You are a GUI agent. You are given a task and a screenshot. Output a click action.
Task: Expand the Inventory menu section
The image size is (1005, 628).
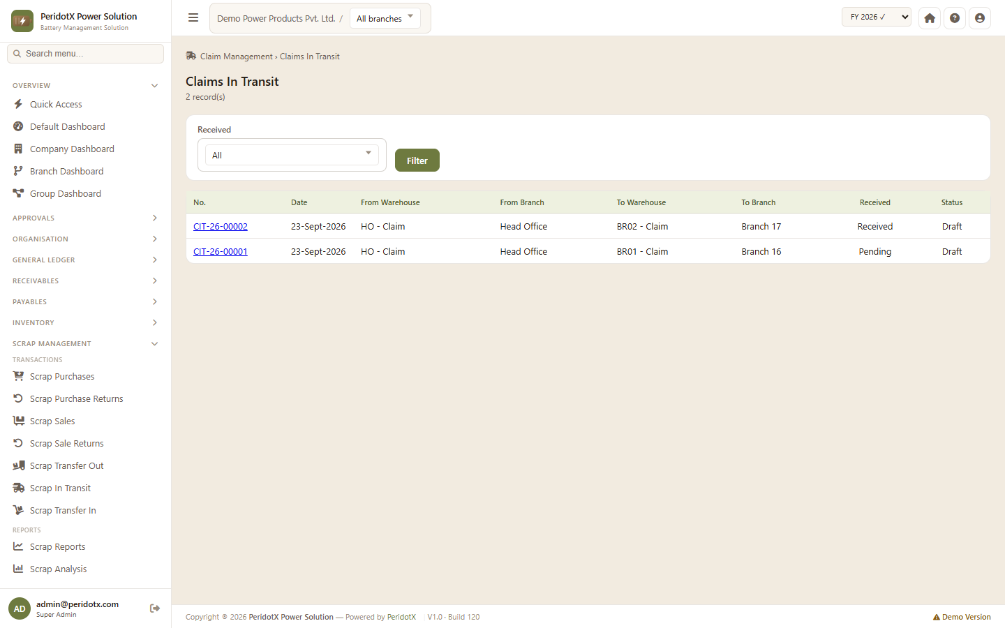click(x=85, y=323)
